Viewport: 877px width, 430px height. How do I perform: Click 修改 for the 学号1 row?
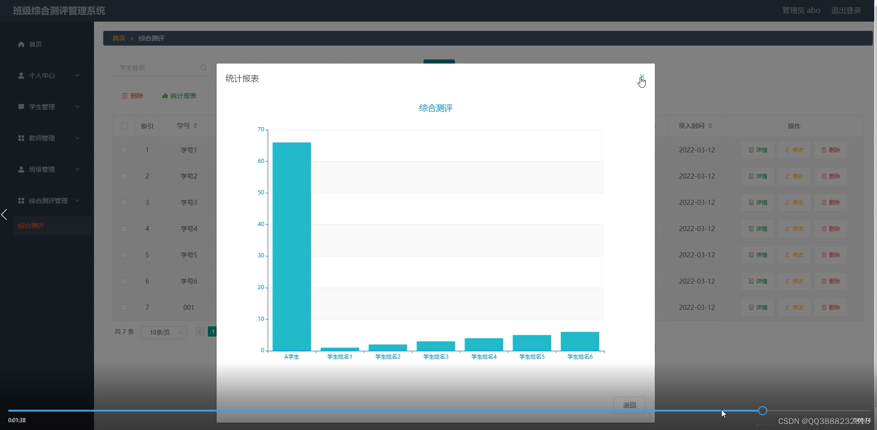794,150
